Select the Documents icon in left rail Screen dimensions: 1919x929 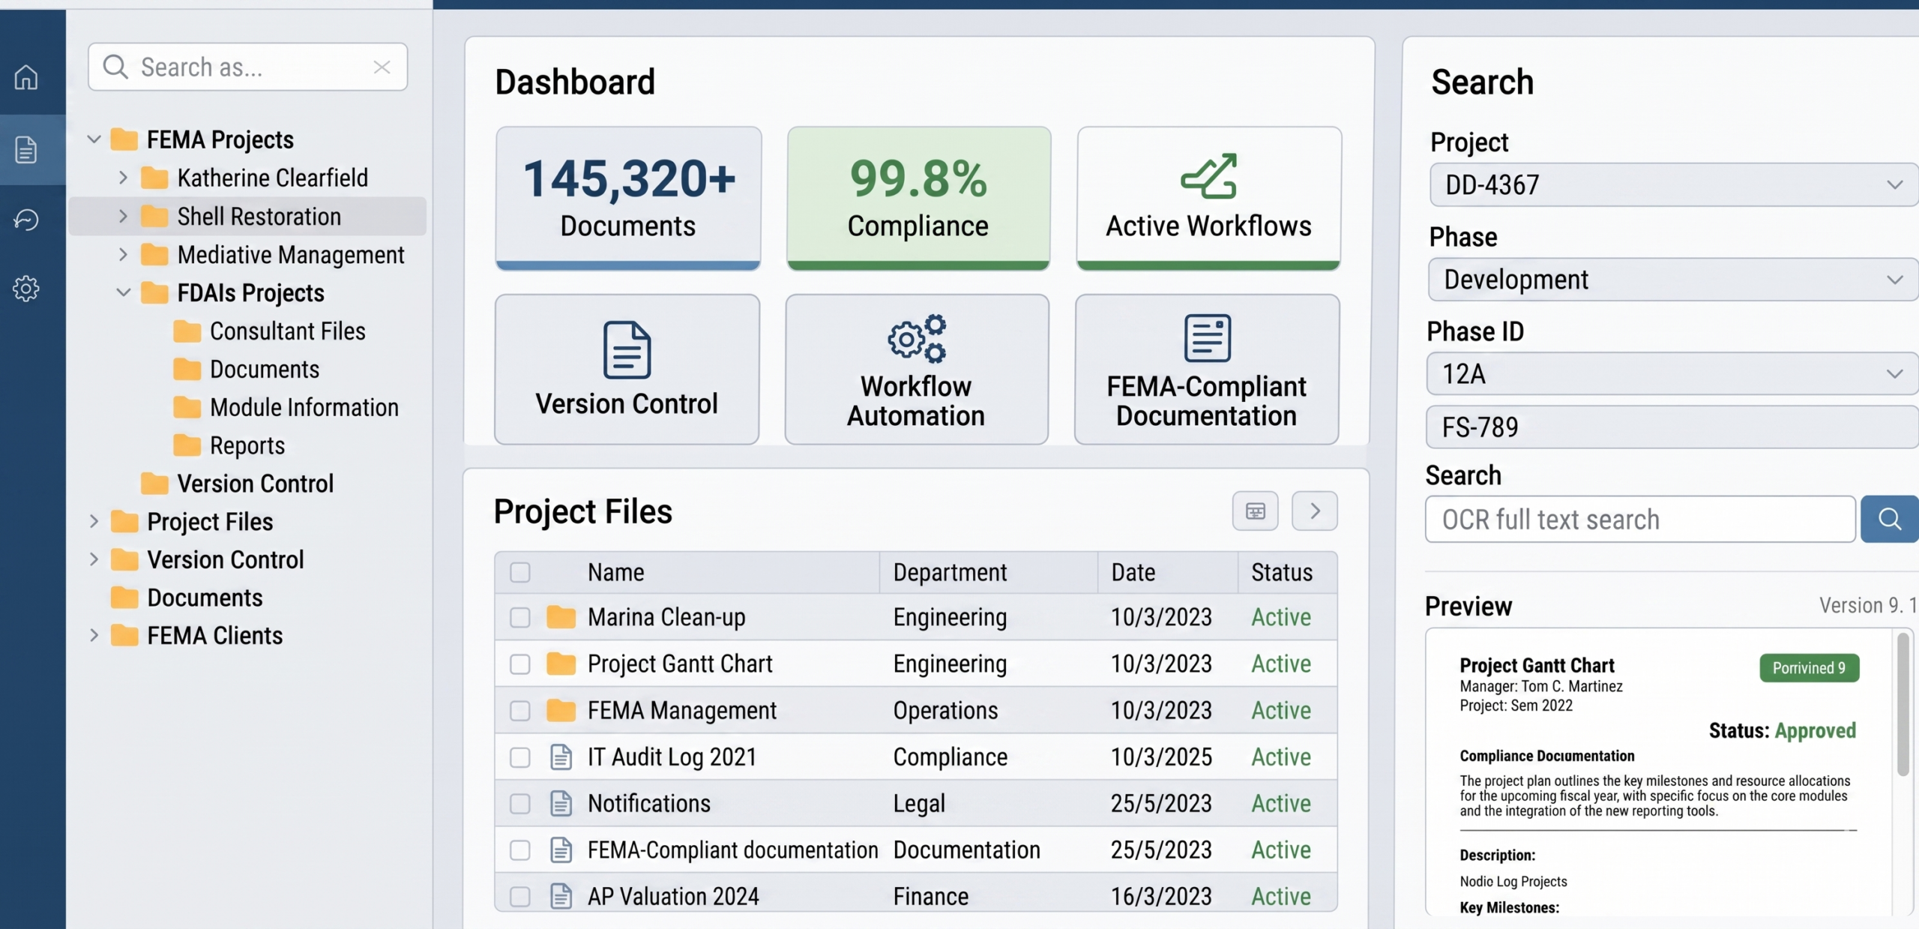(x=26, y=149)
